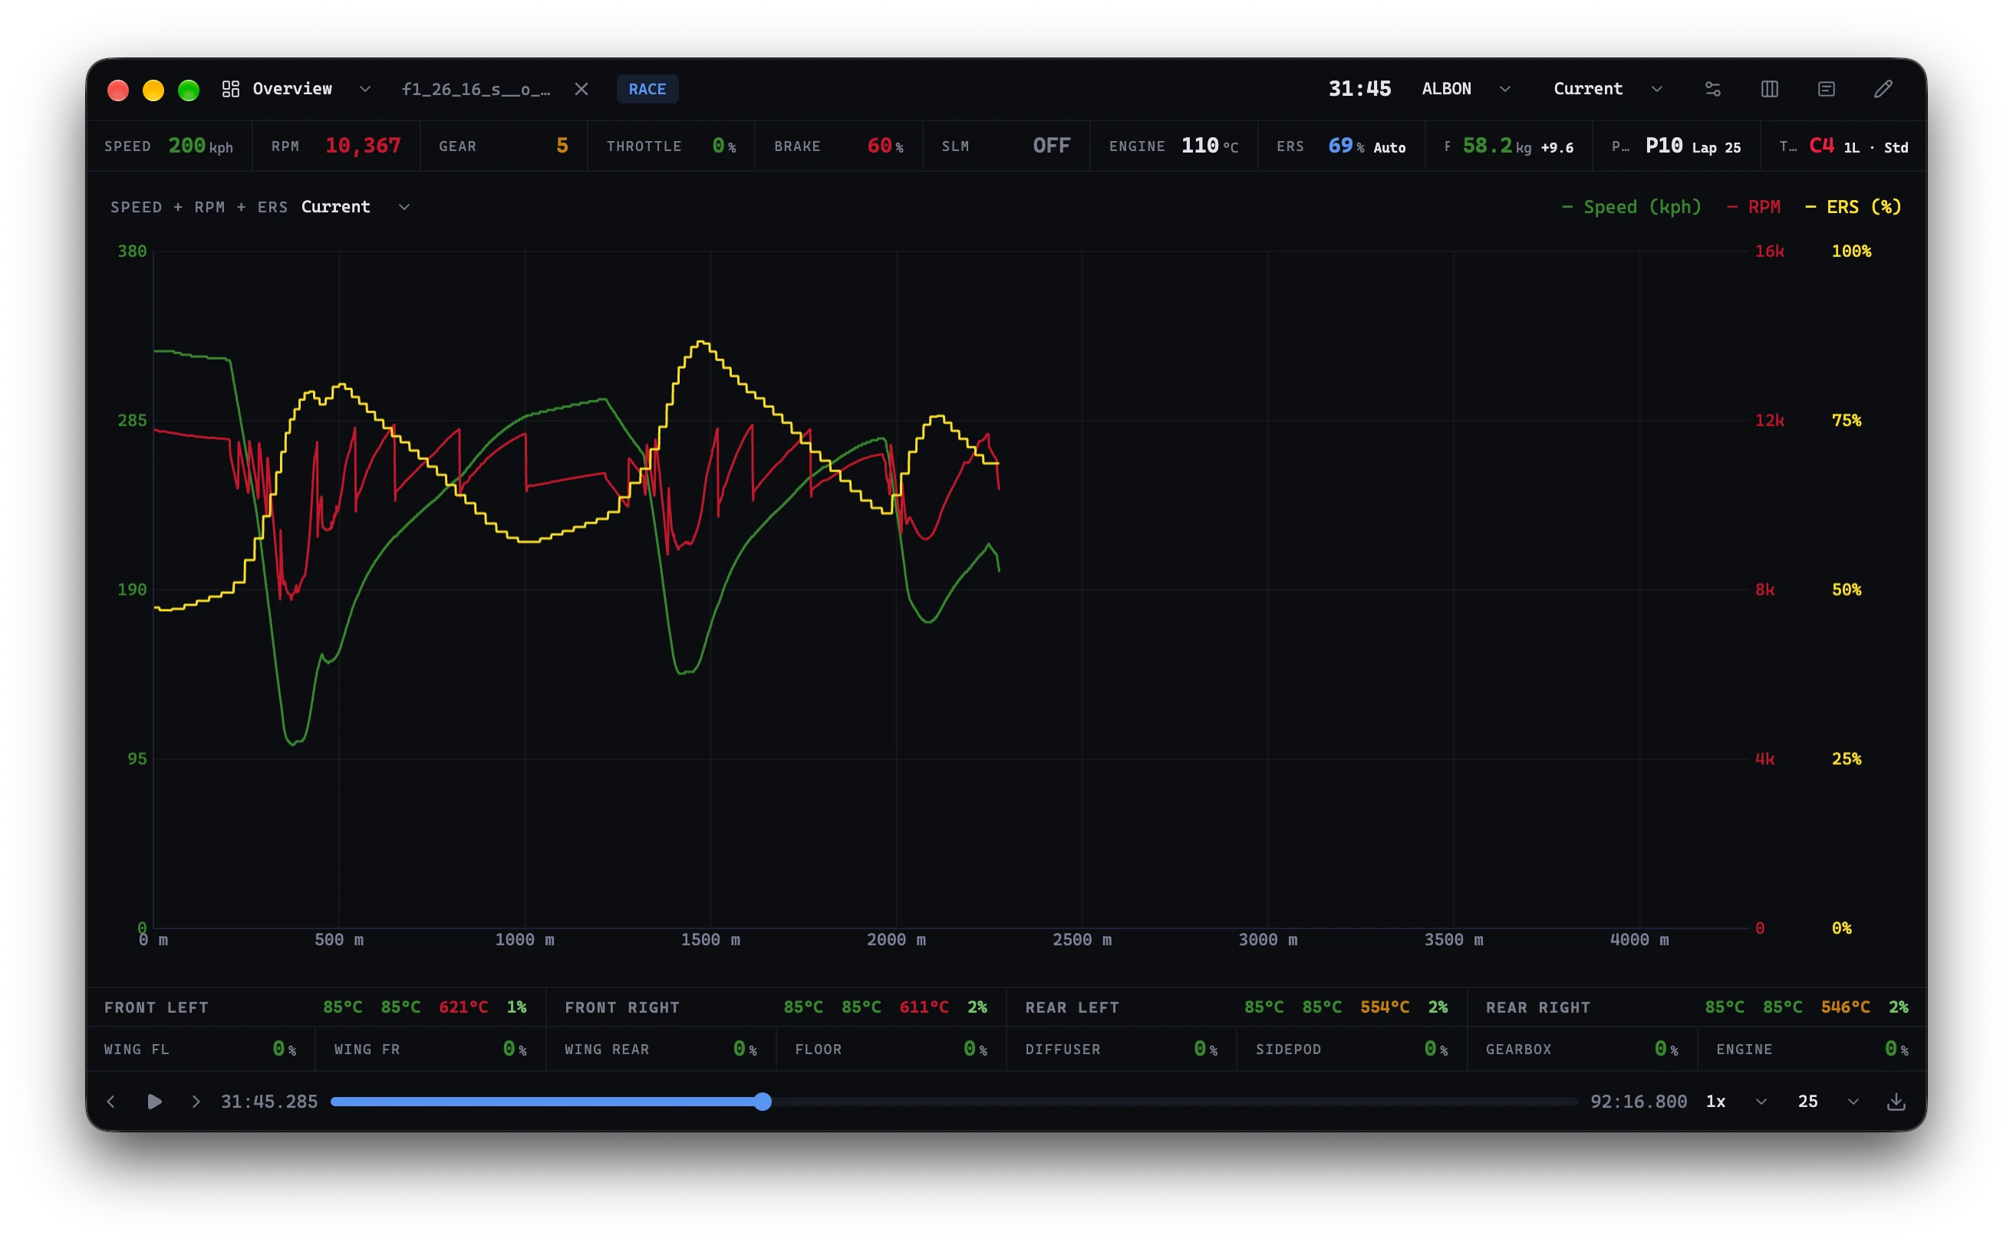The height and width of the screenshot is (1245, 2013).
Task: Click the P10 Lap 25 position readout
Action: click(x=1676, y=146)
